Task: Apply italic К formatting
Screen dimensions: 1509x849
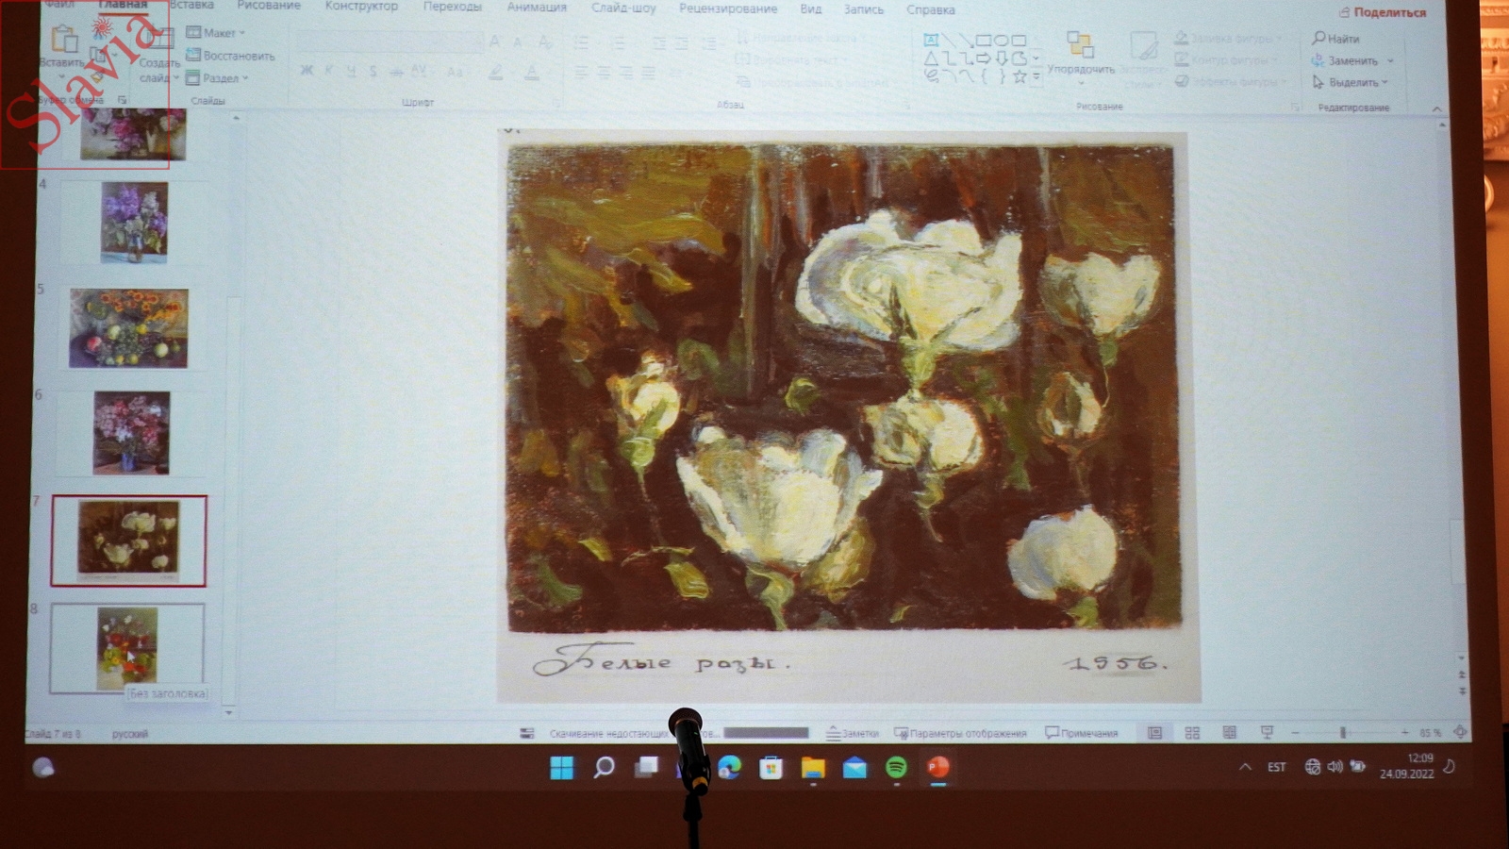Action: [x=329, y=71]
